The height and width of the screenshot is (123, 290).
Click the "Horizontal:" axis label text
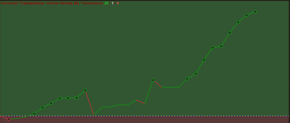(x=10, y=3)
